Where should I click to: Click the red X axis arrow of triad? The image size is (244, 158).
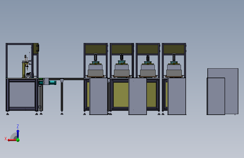pyautogui.click(x=12, y=140)
